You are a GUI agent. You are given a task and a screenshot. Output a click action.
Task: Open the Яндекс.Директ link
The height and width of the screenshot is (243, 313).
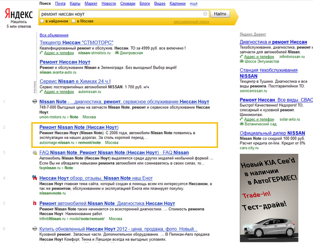pos(253,34)
